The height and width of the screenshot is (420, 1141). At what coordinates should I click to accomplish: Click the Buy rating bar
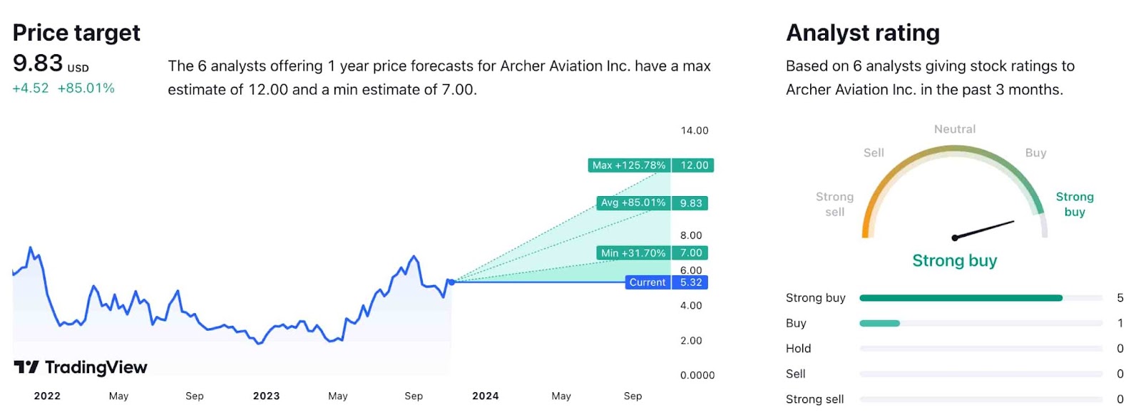pyautogui.click(x=981, y=324)
